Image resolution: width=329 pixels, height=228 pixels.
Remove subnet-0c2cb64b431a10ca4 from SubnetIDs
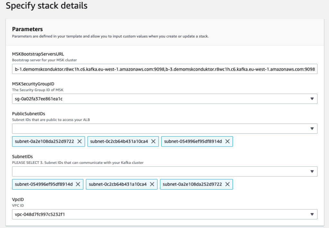[x=152, y=184]
